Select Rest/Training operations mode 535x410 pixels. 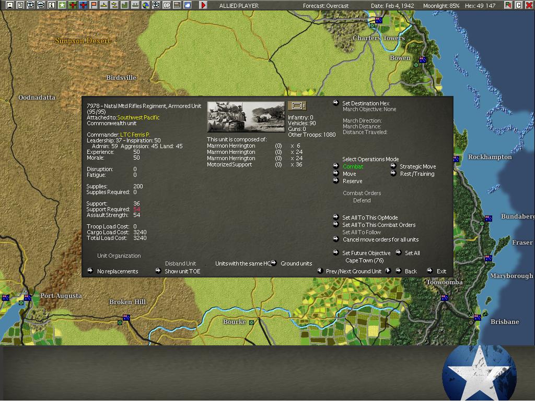point(417,174)
